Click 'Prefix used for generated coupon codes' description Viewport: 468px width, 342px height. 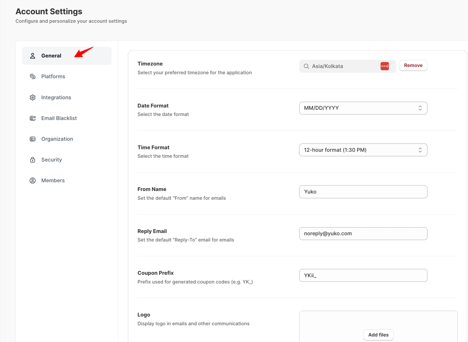(x=195, y=282)
